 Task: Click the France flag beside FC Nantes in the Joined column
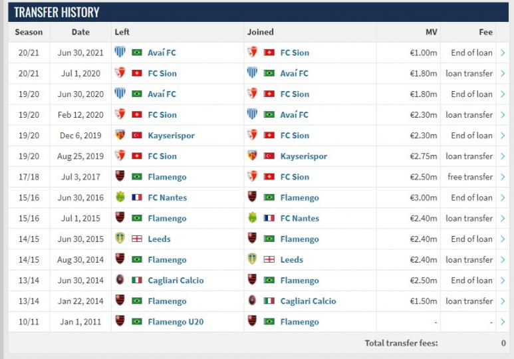[x=269, y=218]
